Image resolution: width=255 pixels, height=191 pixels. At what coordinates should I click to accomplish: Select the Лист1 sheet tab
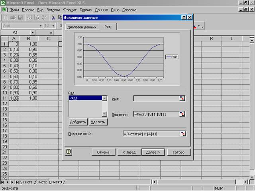click(28, 182)
